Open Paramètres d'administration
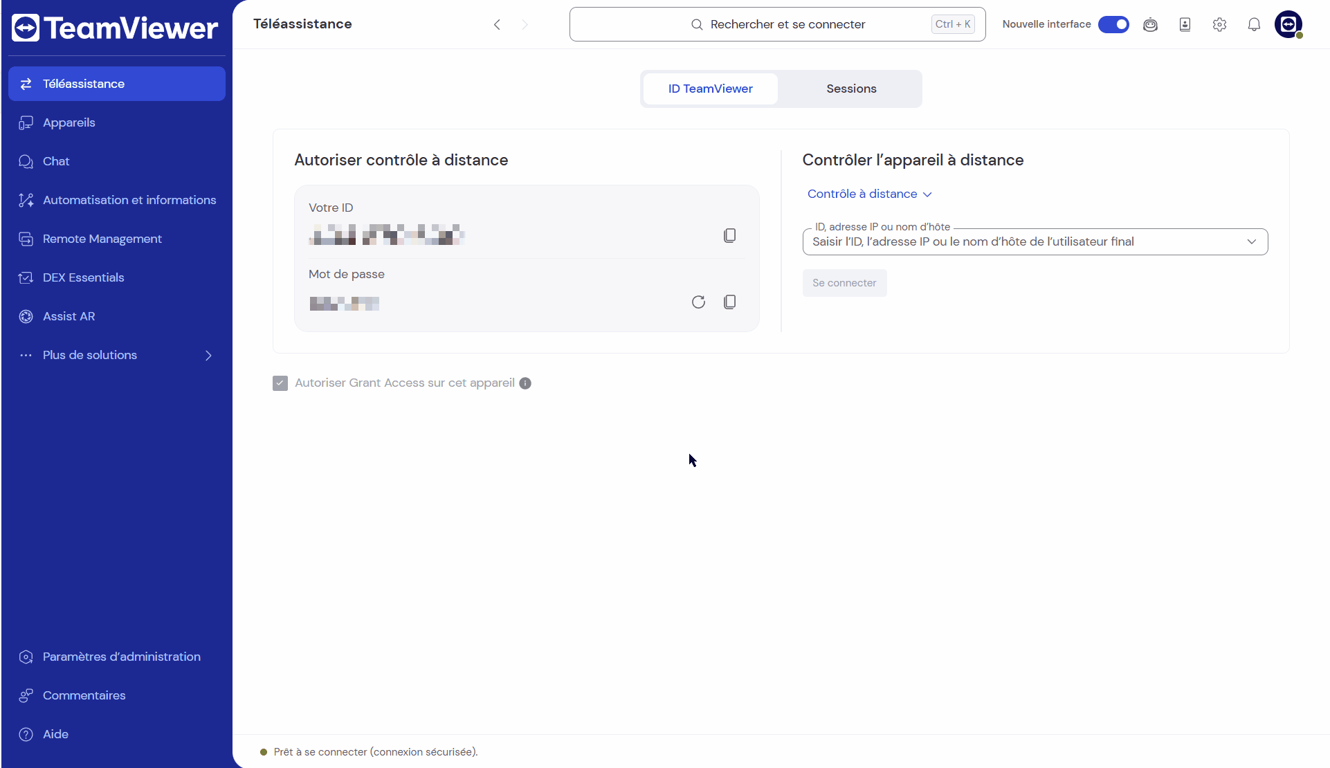The height and width of the screenshot is (768, 1330). 117,657
